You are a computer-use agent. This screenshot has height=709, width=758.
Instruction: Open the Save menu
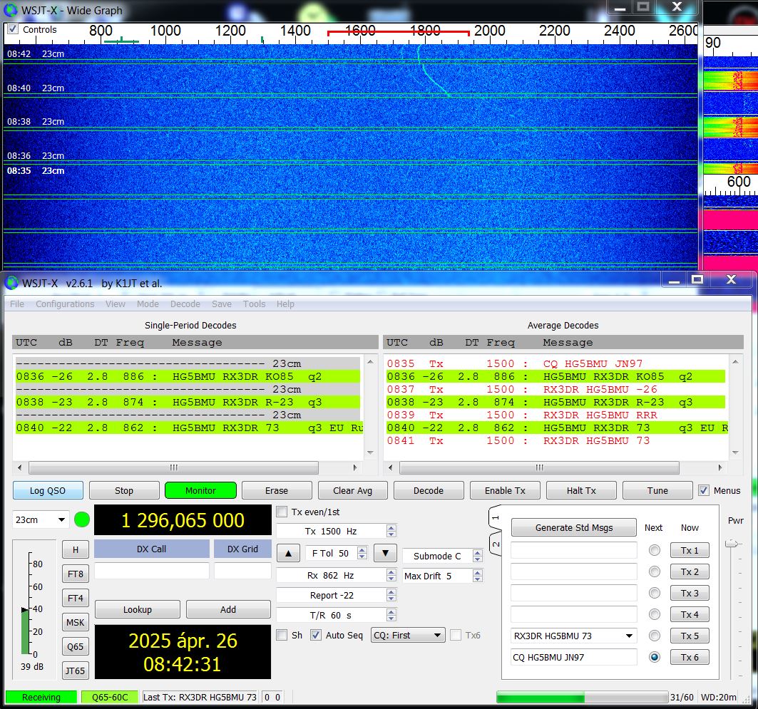[x=221, y=304]
